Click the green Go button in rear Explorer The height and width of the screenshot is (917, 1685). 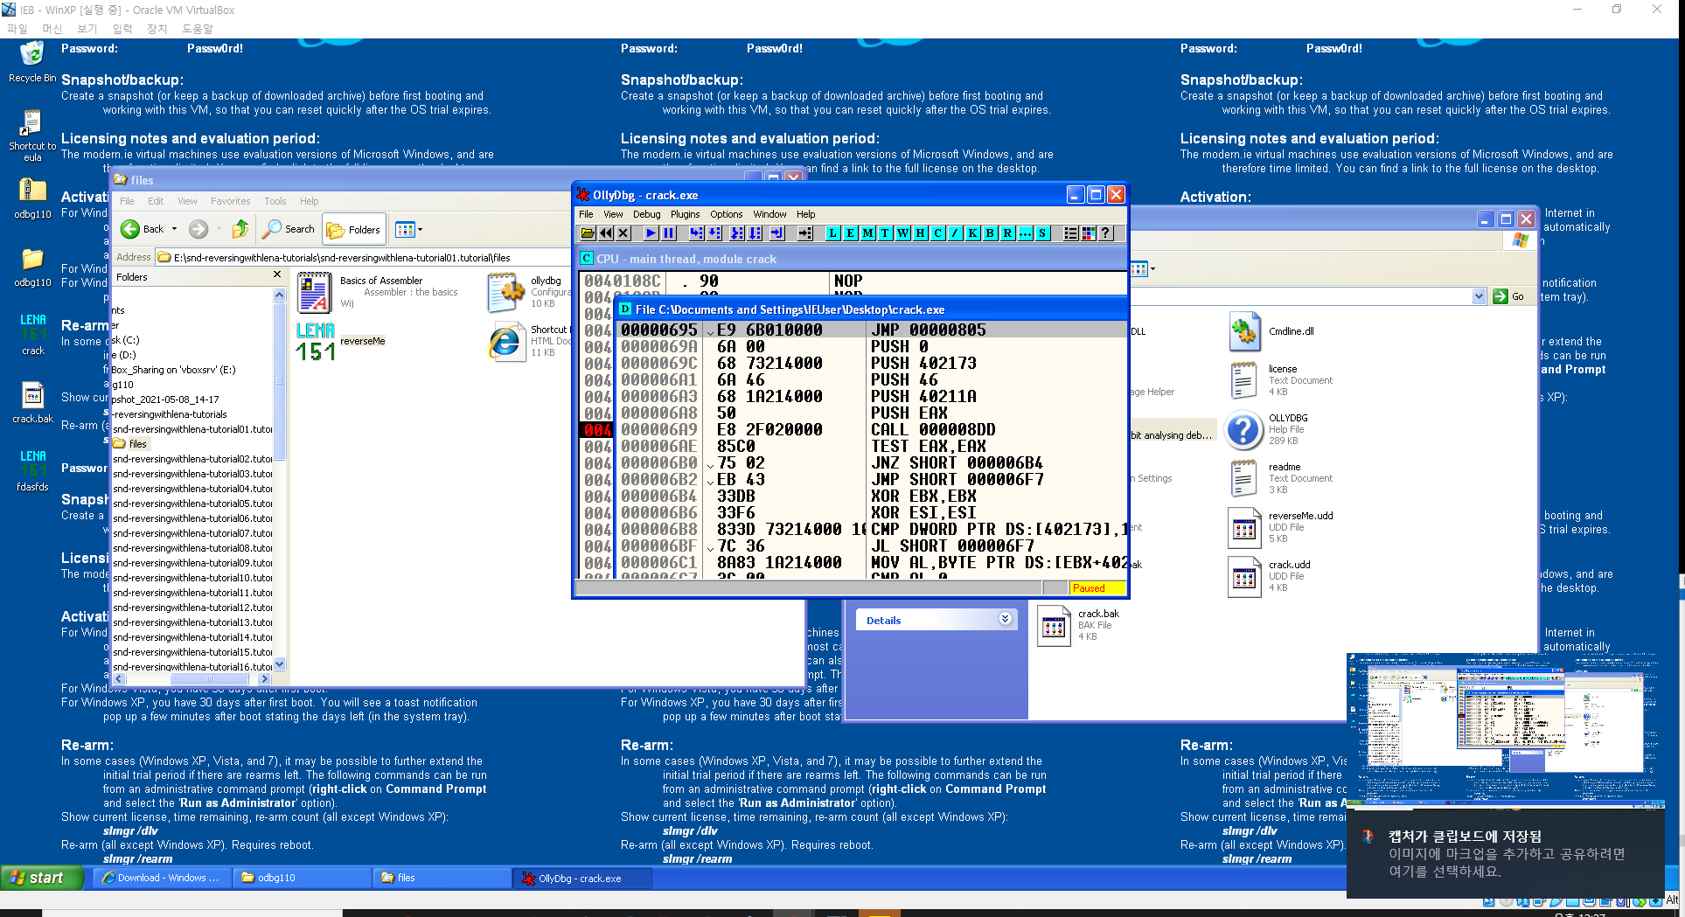click(x=1509, y=296)
